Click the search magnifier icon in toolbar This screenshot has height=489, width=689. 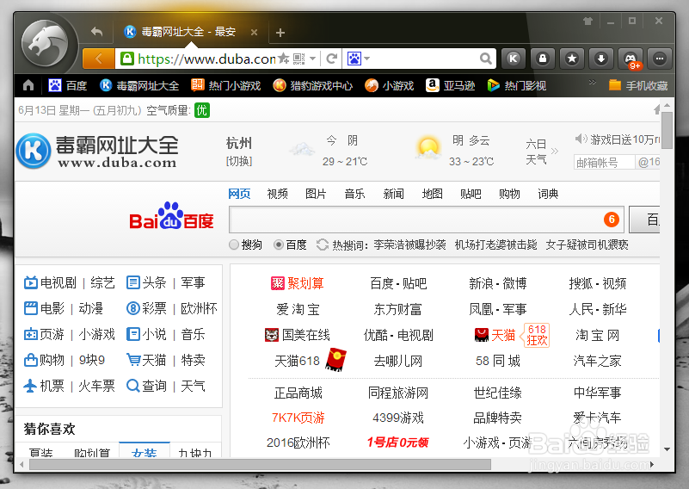click(485, 58)
